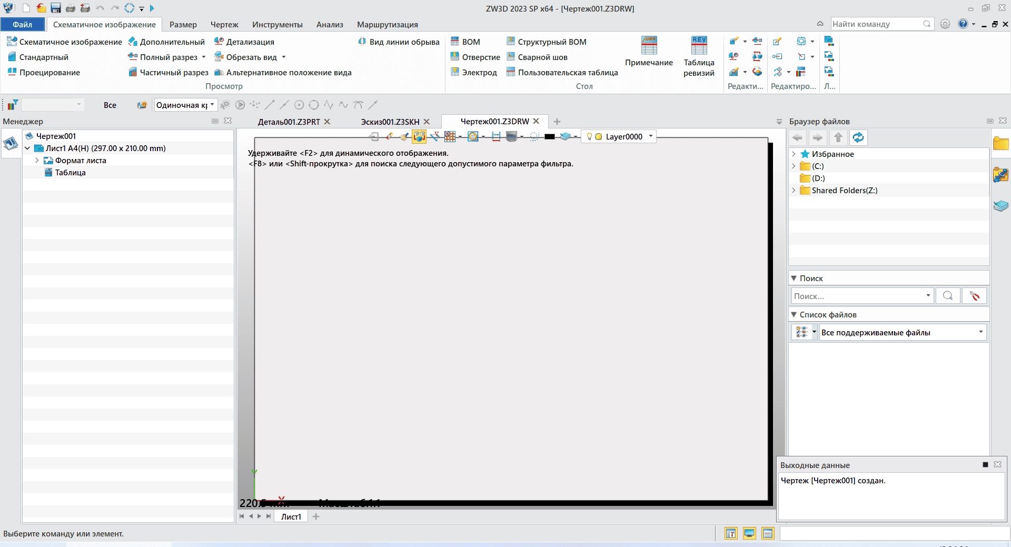Collapse the Список файлов section
This screenshot has width=1011, height=547.
pyautogui.click(x=794, y=315)
